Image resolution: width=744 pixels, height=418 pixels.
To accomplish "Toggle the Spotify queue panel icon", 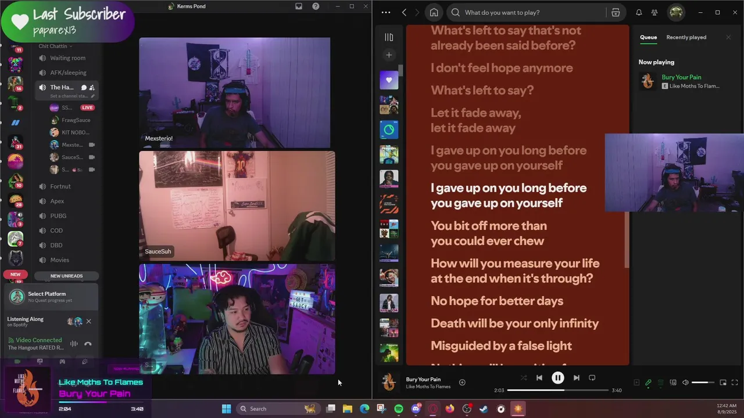I will 661,383.
